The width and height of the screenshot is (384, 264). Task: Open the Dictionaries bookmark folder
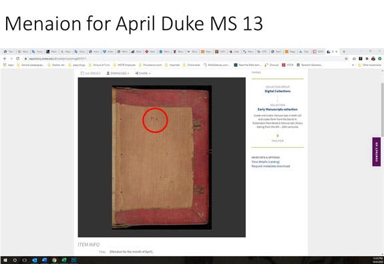(192, 65)
